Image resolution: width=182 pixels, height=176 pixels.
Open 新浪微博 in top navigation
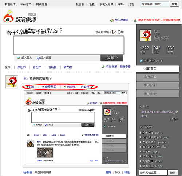(10, 4)
